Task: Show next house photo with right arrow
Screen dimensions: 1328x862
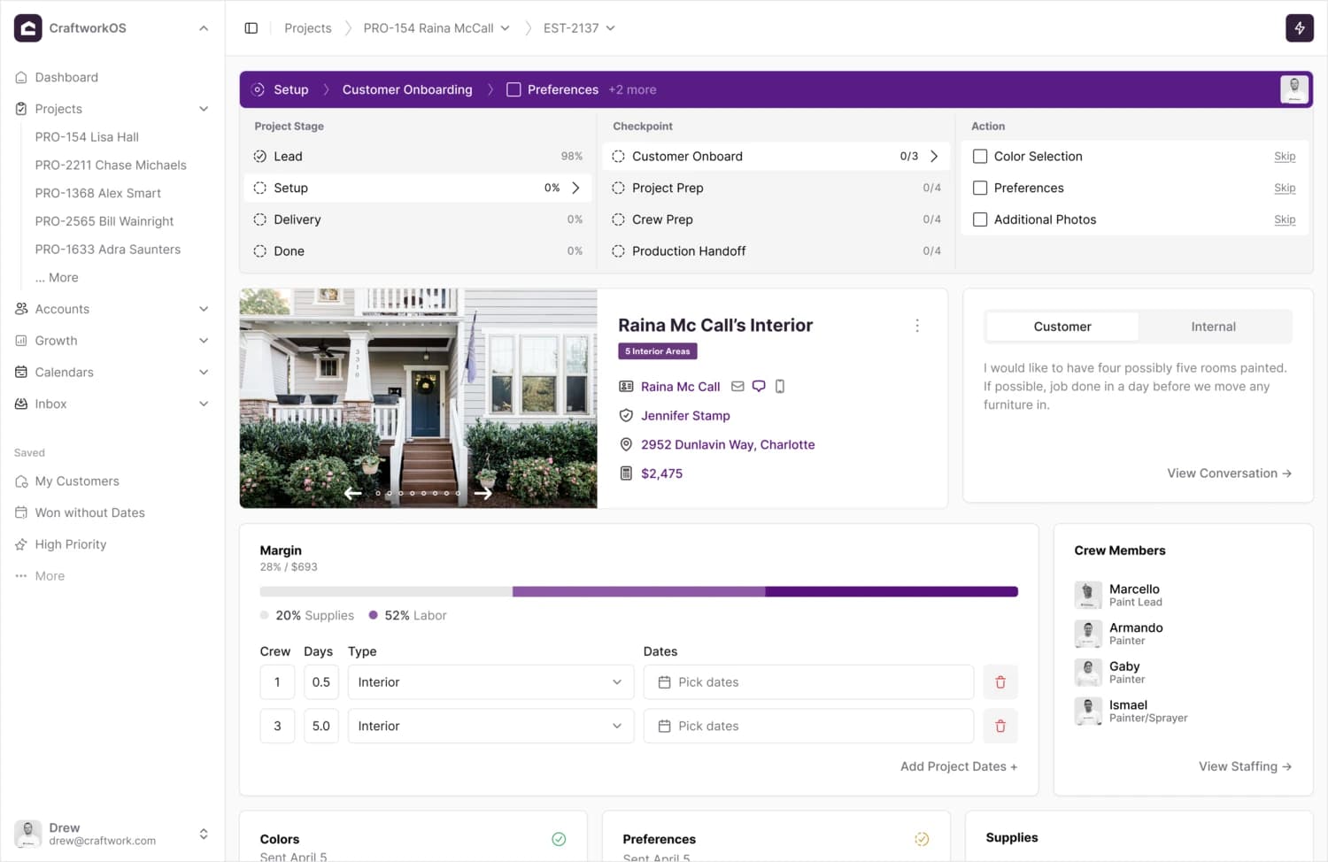Action: [x=483, y=493]
